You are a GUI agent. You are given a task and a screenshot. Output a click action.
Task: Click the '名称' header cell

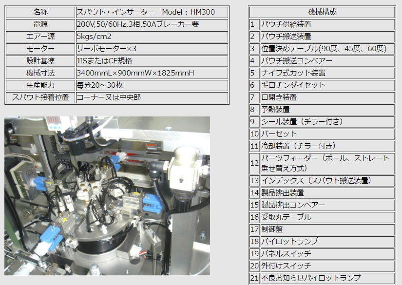(x=40, y=12)
